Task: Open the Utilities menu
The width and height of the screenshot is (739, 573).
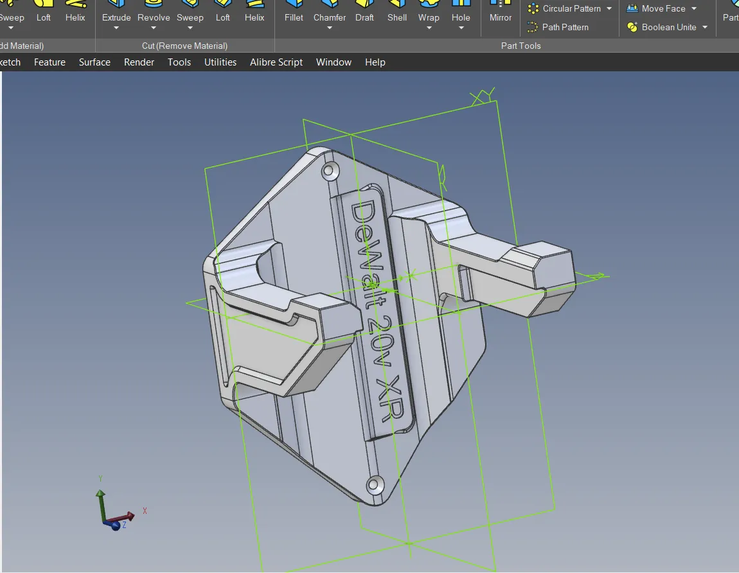Action: pos(220,62)
